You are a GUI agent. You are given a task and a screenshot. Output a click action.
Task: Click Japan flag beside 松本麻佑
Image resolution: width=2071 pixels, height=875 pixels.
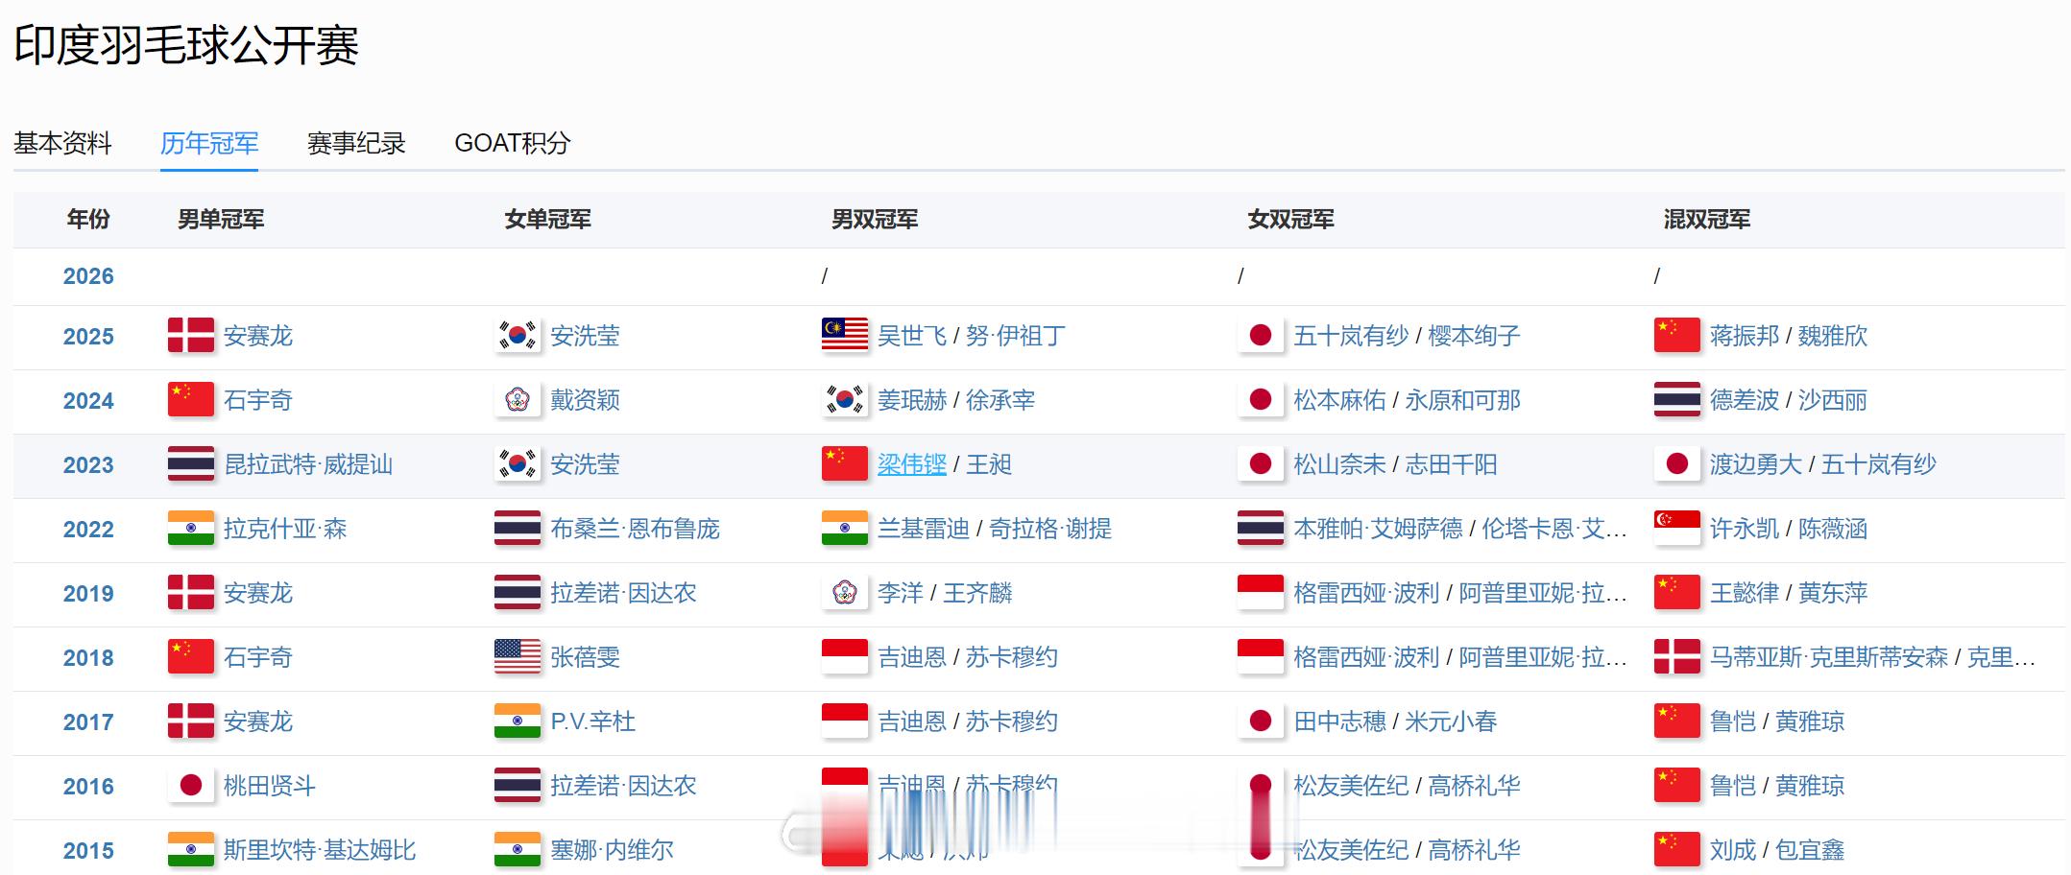pyautogui.click(x=1261, y=400)
